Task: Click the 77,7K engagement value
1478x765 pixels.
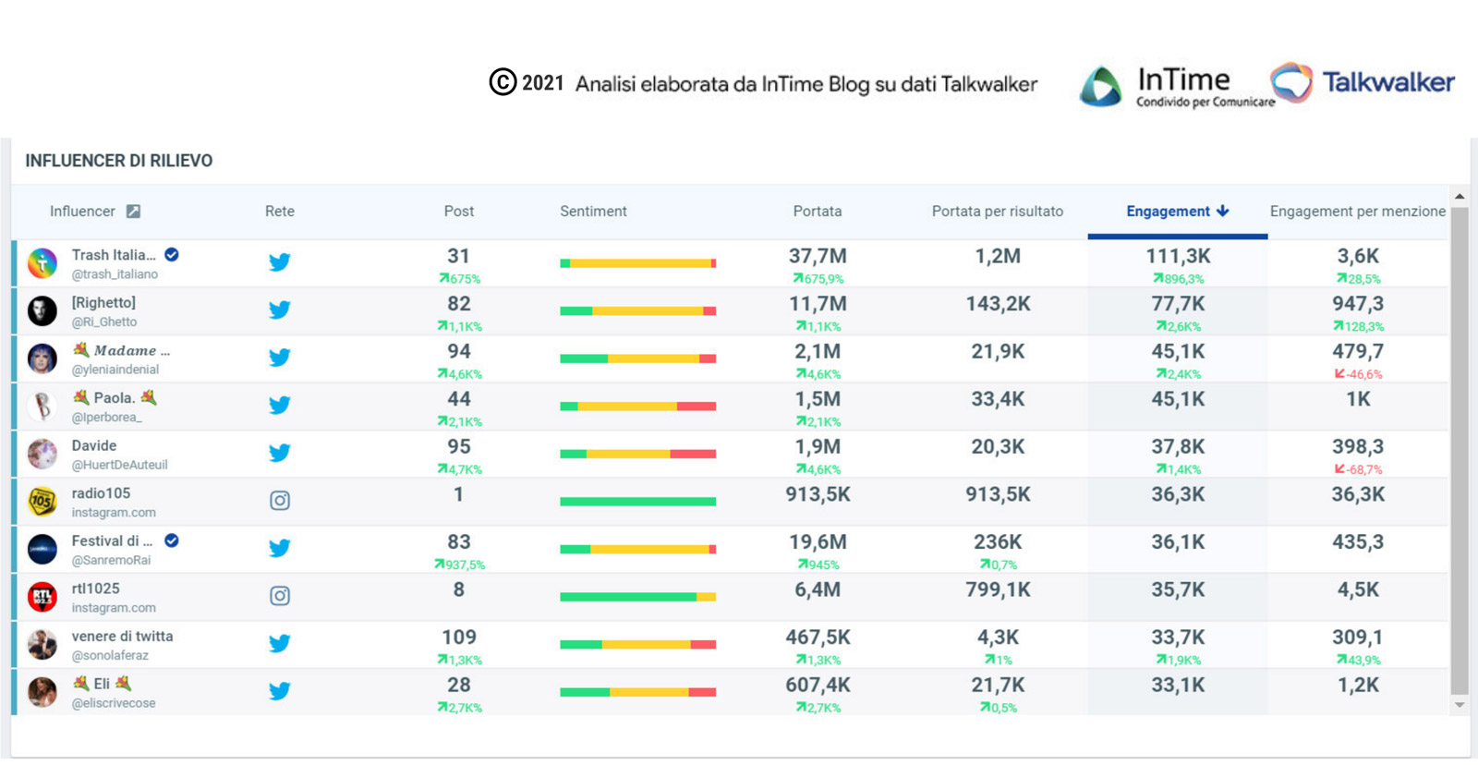Action: (1178, 304)
